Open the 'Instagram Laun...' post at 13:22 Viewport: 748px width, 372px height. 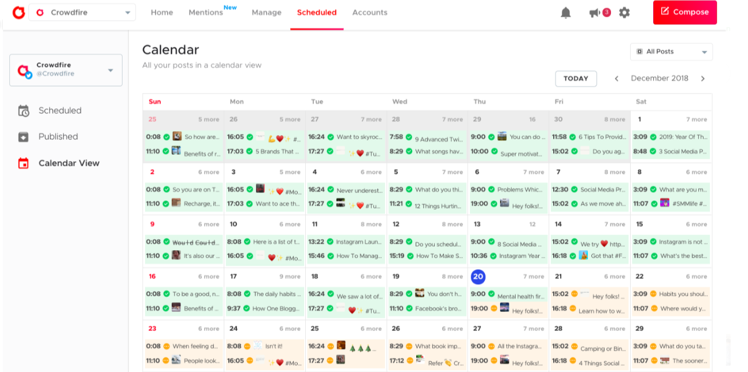pos(346,242)
